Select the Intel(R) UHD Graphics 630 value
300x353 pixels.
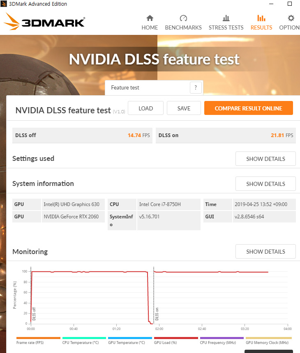click(73, 204)
